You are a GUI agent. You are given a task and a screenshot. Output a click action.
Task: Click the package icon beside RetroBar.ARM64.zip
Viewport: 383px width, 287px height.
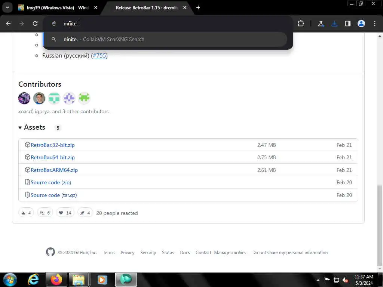click(28, 170)
